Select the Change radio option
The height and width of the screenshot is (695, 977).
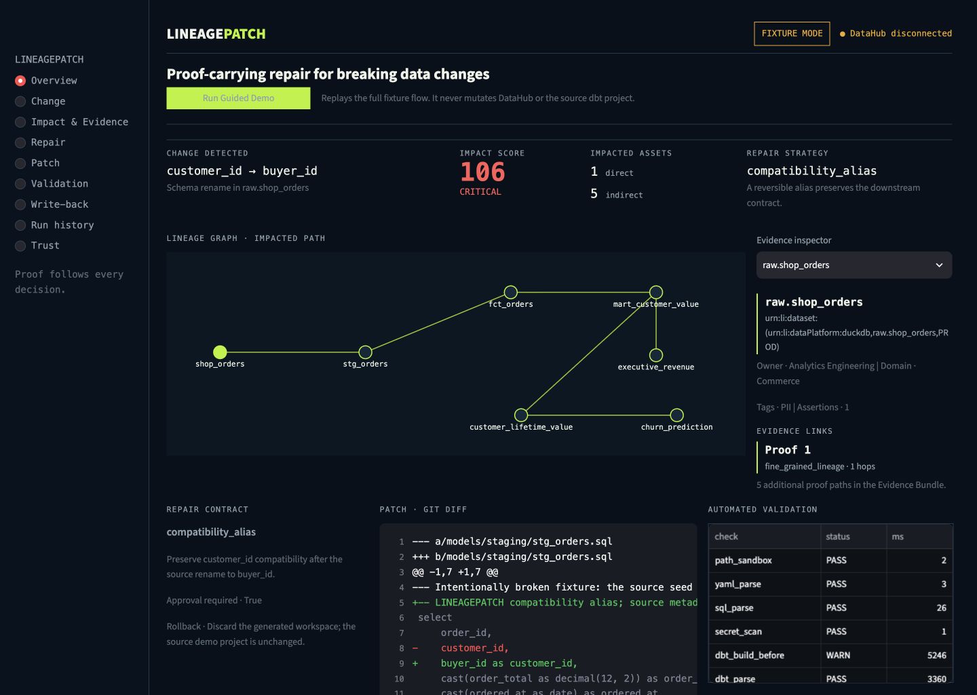[x=41, y=101]
